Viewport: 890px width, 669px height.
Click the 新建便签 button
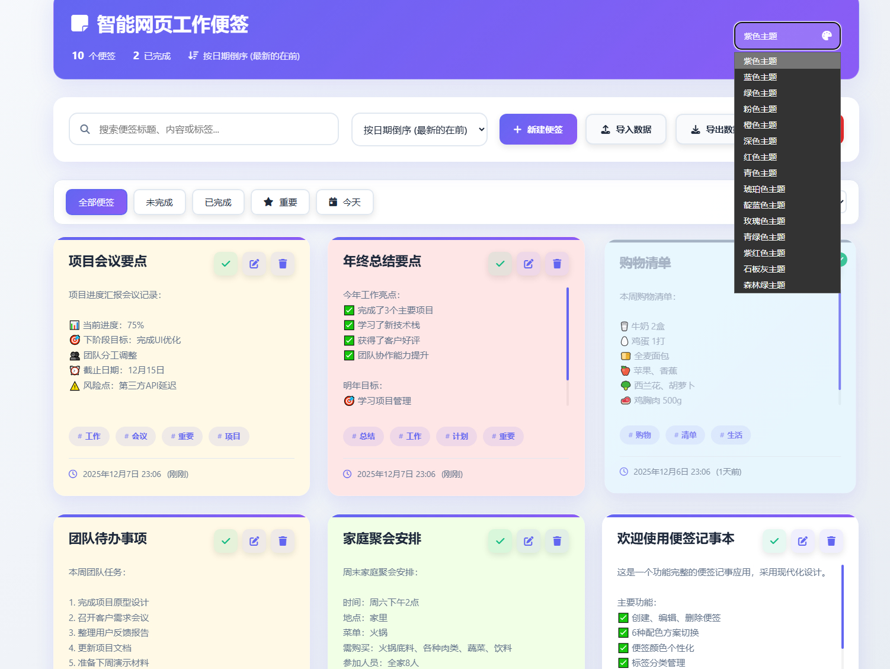click(x=537, y=129)
